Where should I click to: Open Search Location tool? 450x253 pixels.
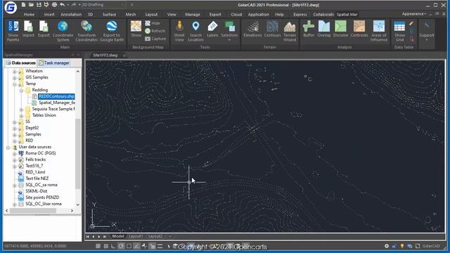[195, 31]
